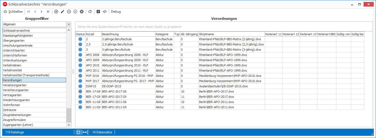Go to the next record arrow
The image size is (376, 138).
[42, 12]
